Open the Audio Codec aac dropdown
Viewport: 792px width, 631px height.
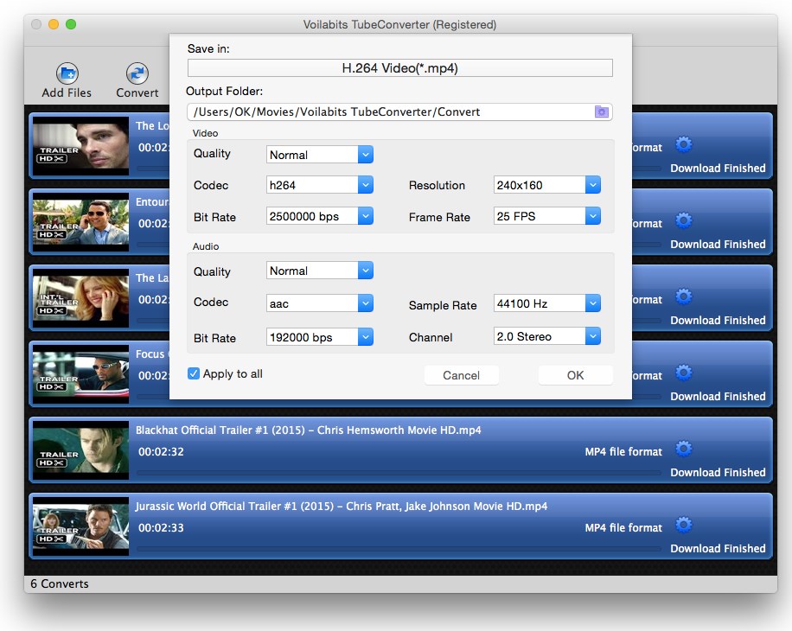click(x=320, y=303)
